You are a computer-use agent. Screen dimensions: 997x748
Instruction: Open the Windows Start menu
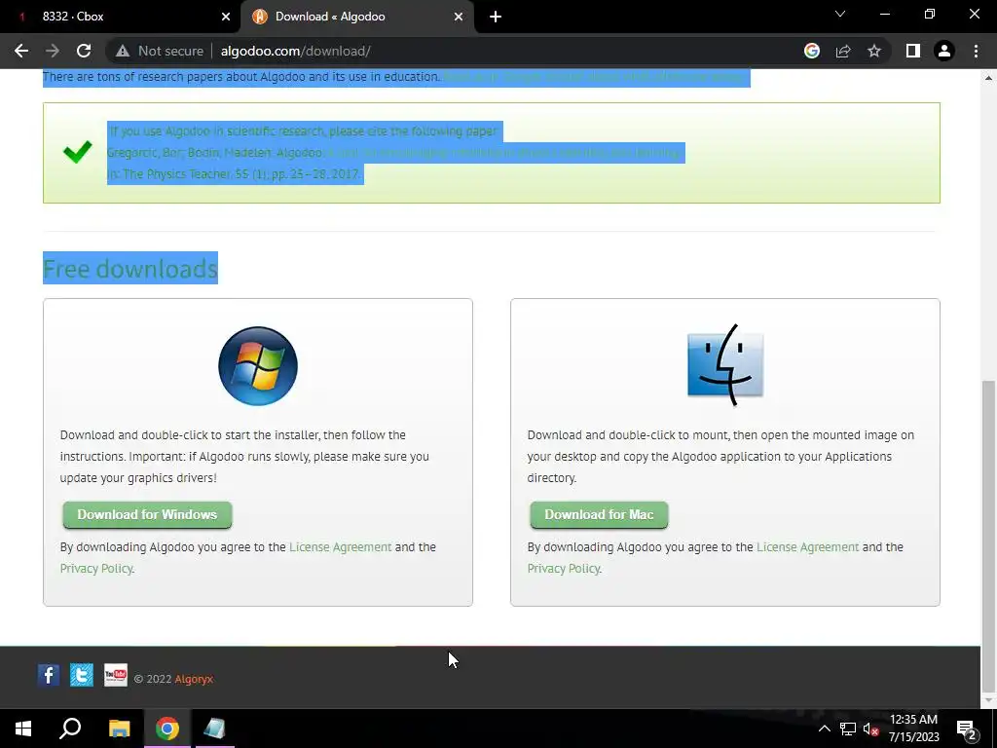coord(23,729)
